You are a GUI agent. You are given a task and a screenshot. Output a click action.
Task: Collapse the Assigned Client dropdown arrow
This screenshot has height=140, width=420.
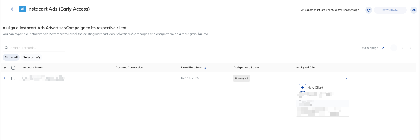[x=346, y=78]
